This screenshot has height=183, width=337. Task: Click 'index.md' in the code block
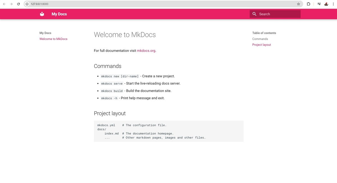111,134
